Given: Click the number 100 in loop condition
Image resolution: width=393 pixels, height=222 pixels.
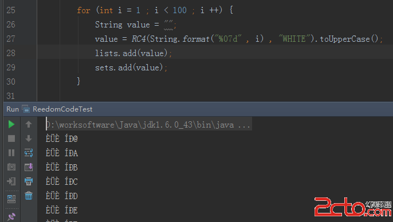Looking at the screenshot, I should 179,10.
